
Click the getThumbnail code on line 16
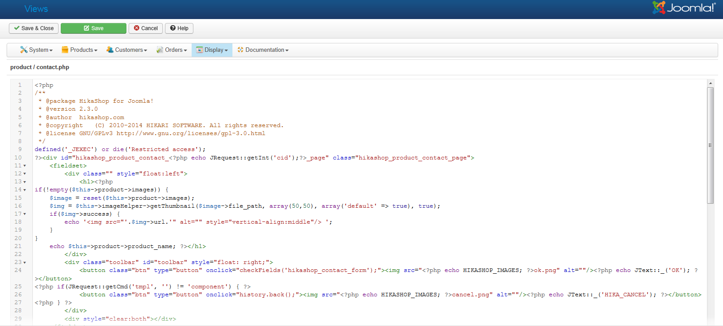245,206
